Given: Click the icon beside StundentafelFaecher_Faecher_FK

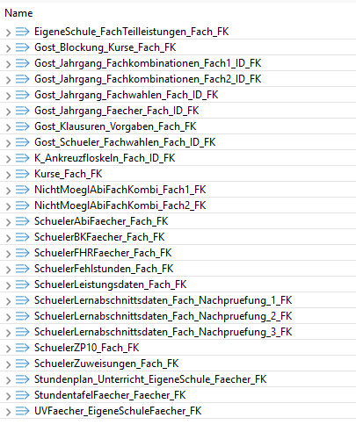Looking at the screenshot, I should tap(23, 395).
